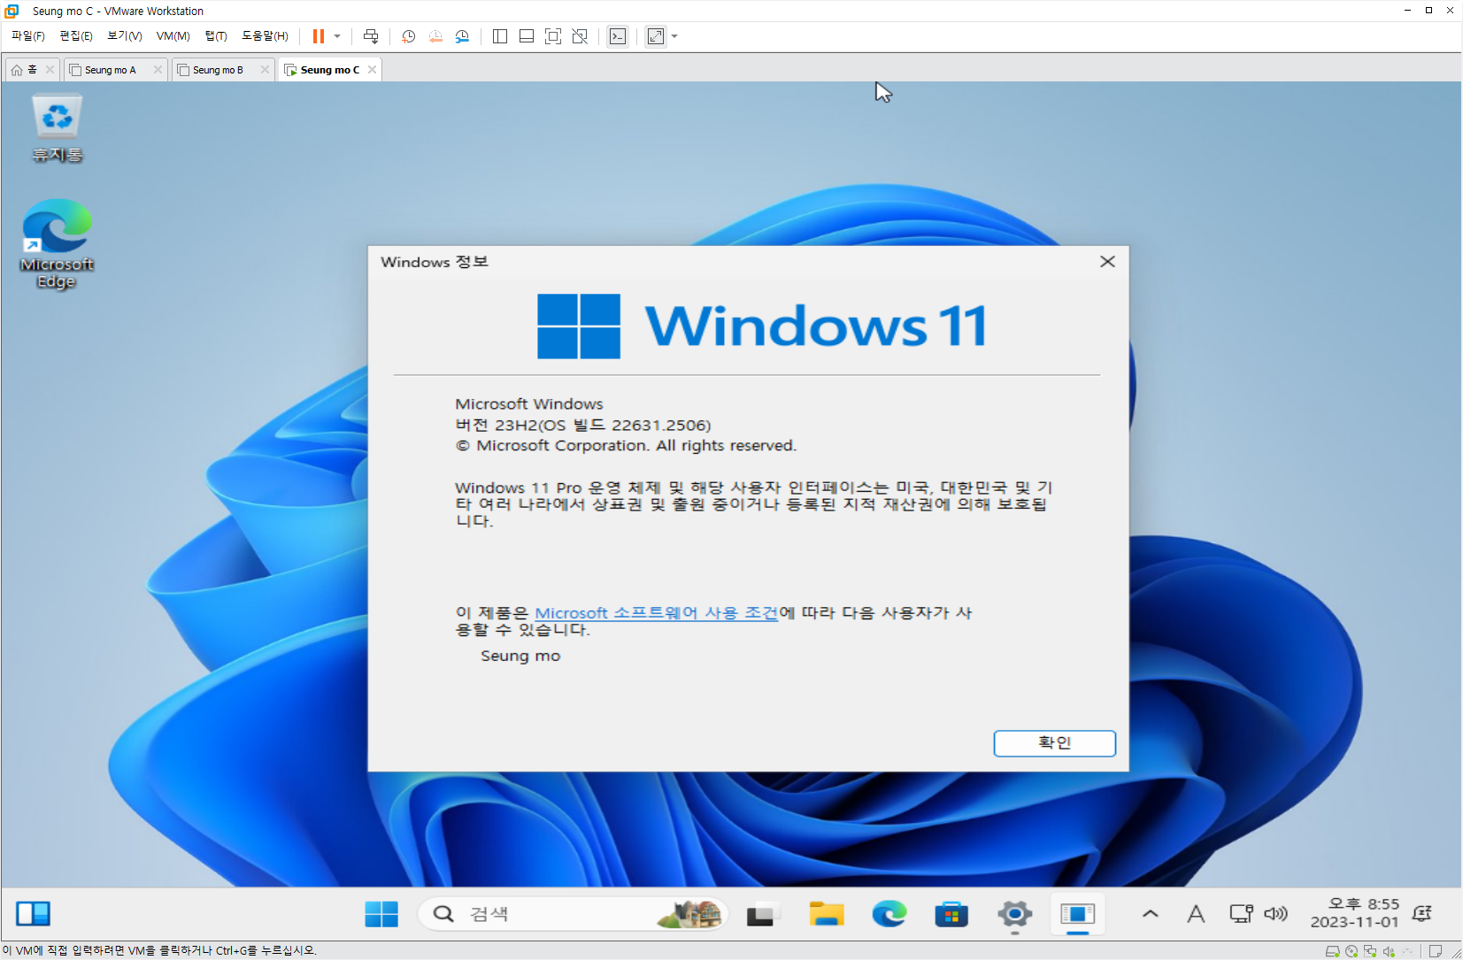The height and width of the screenshot is (960, 1463).
Task: Open the widgets panel on guest taskbar
Action: click(x=34, y=913)
